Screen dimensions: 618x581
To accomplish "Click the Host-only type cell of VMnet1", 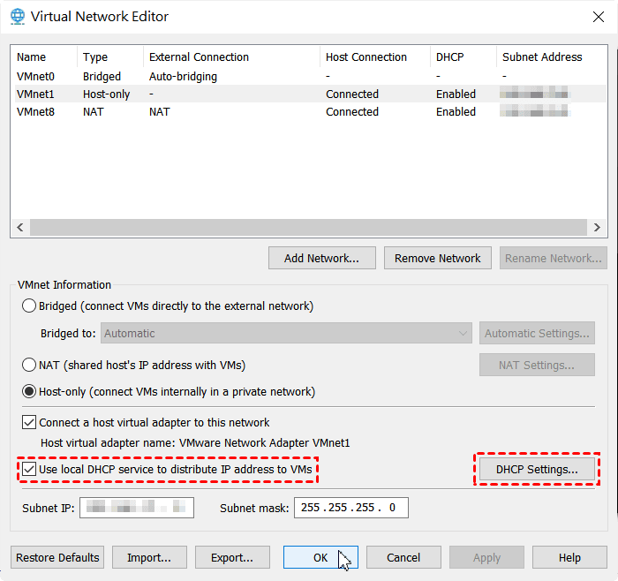I will click(106, 94).
